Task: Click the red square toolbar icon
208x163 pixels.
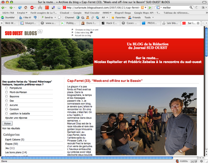Action: (x=47, y=8)
